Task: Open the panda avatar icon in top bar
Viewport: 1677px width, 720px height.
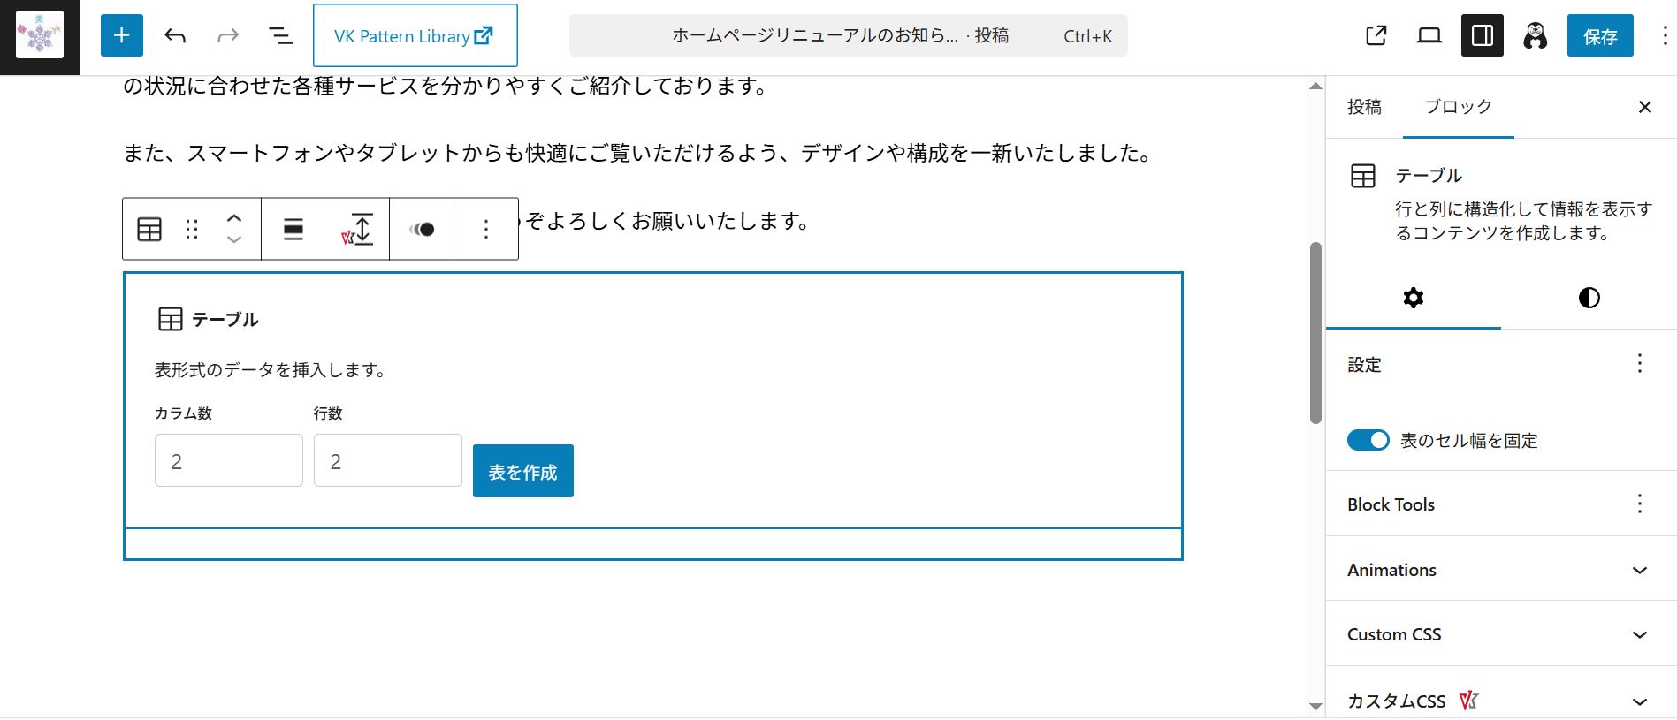Action: 1535,35
